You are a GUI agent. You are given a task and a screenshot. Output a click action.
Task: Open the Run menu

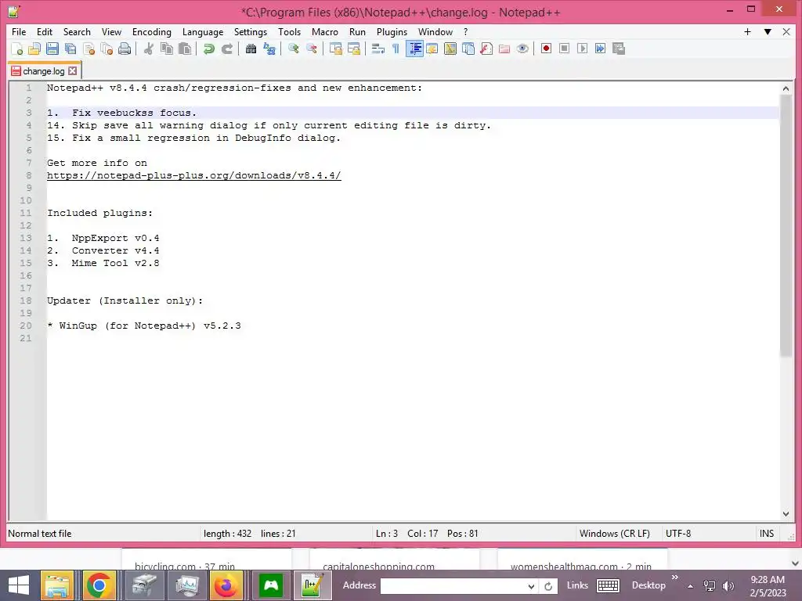tap(357, 31)
